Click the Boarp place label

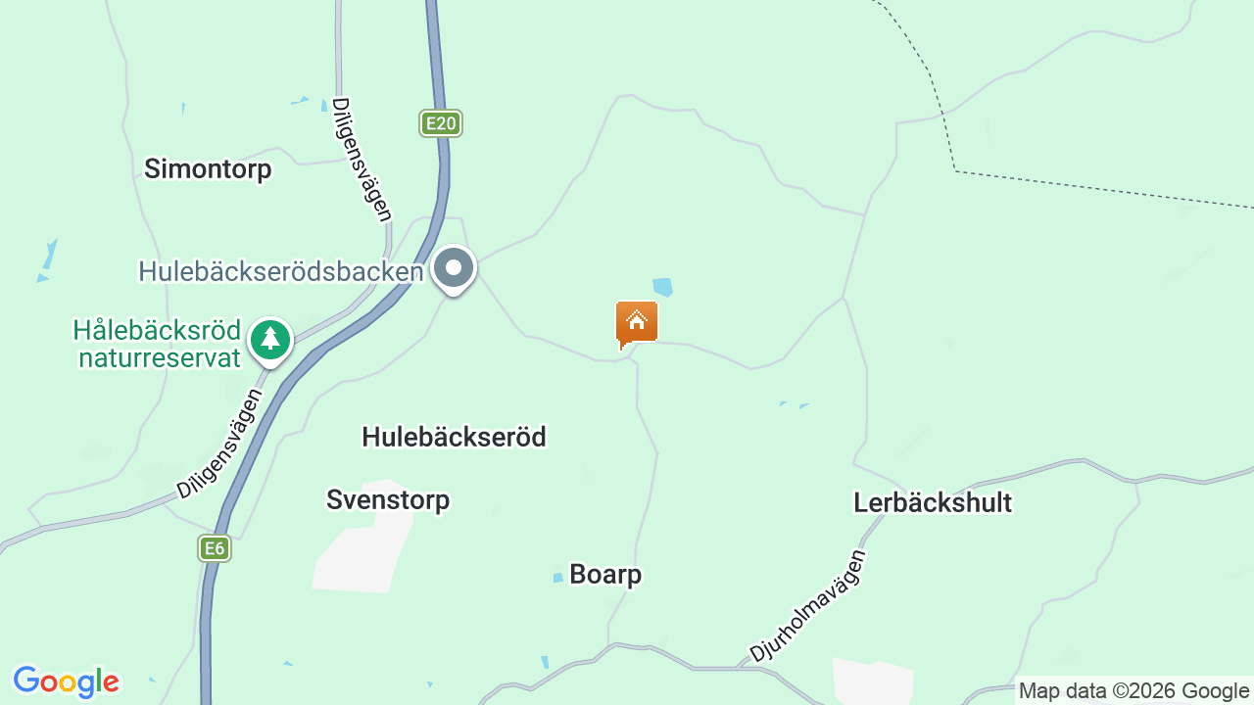[x=605, y=574]
